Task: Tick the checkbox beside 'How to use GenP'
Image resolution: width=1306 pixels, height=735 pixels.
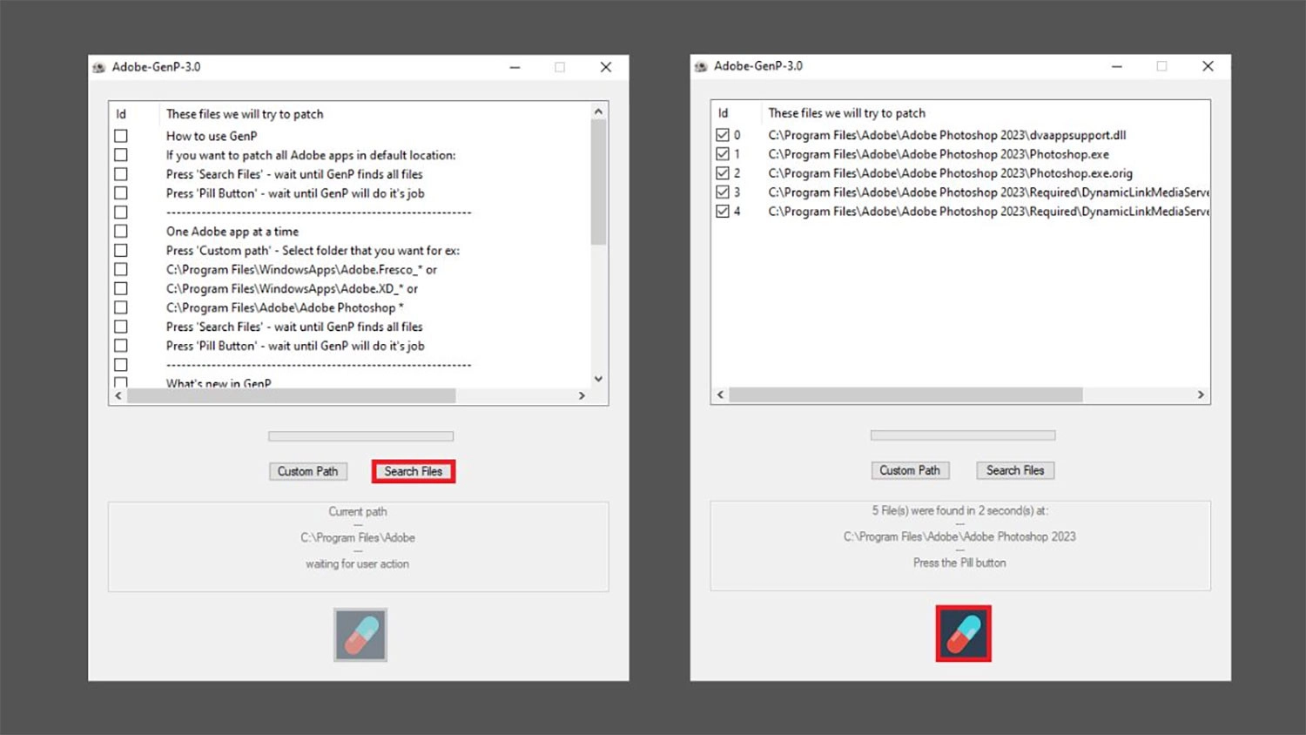Action: coord(121,136)
